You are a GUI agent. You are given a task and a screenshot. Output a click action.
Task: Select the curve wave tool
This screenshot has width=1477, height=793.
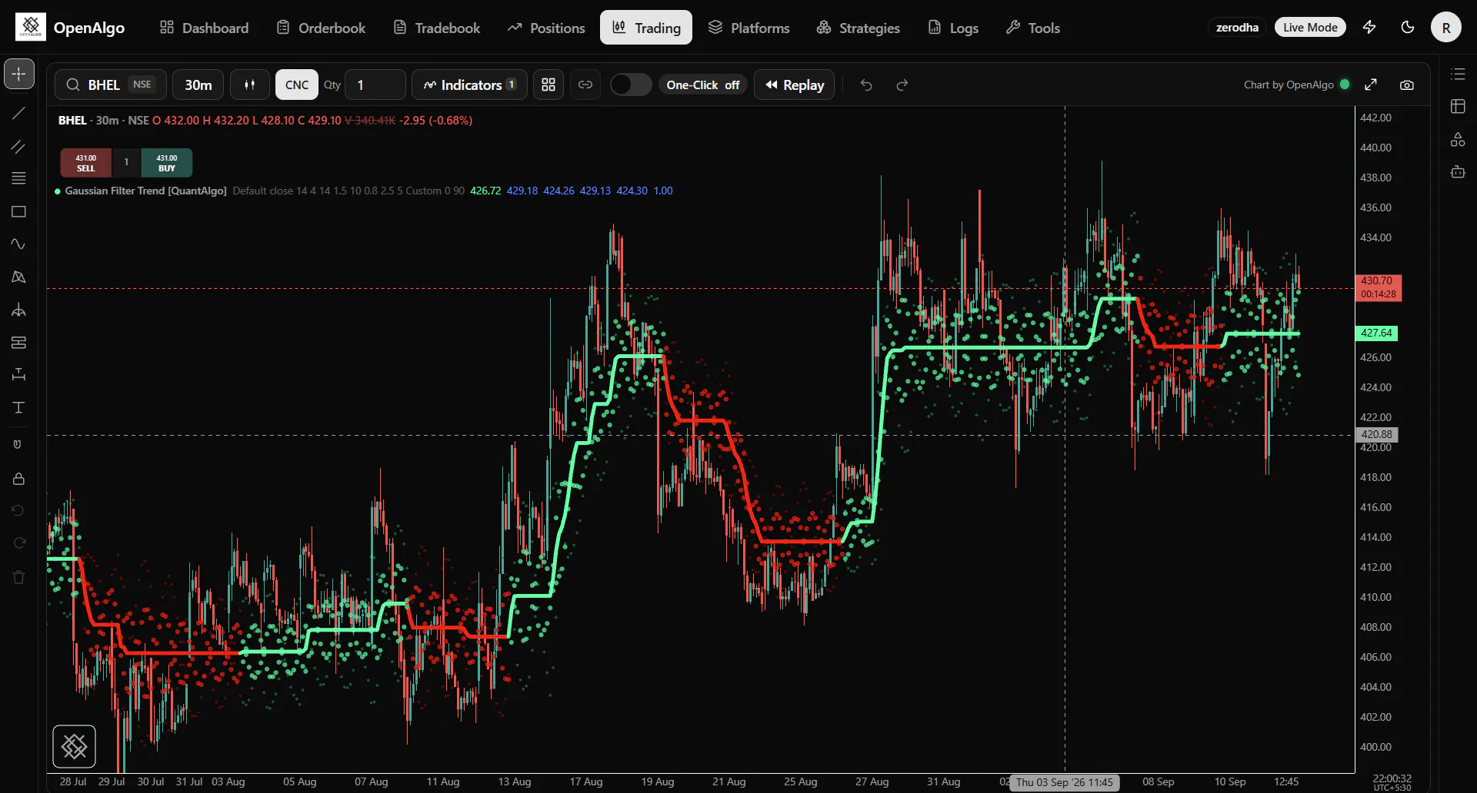[x=19, y=244]
